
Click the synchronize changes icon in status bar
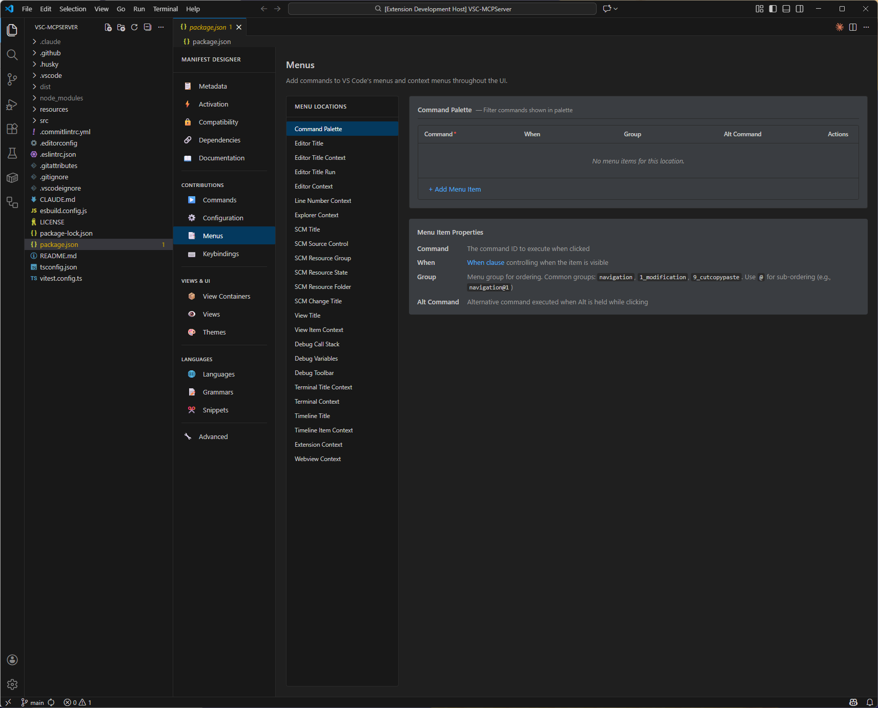pos(51,702)
